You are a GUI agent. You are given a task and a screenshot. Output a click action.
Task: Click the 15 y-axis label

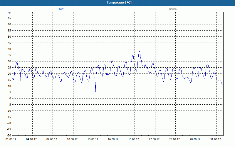[9, 80]
